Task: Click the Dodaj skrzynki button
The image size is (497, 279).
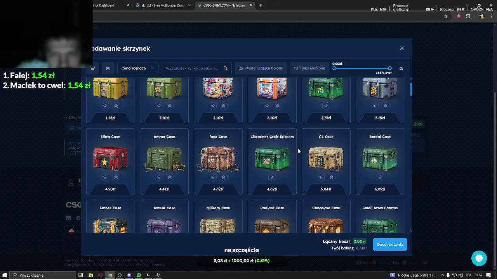Action: point(390,245)
